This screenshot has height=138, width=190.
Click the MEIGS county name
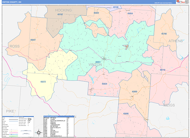[x=169, y=105]
